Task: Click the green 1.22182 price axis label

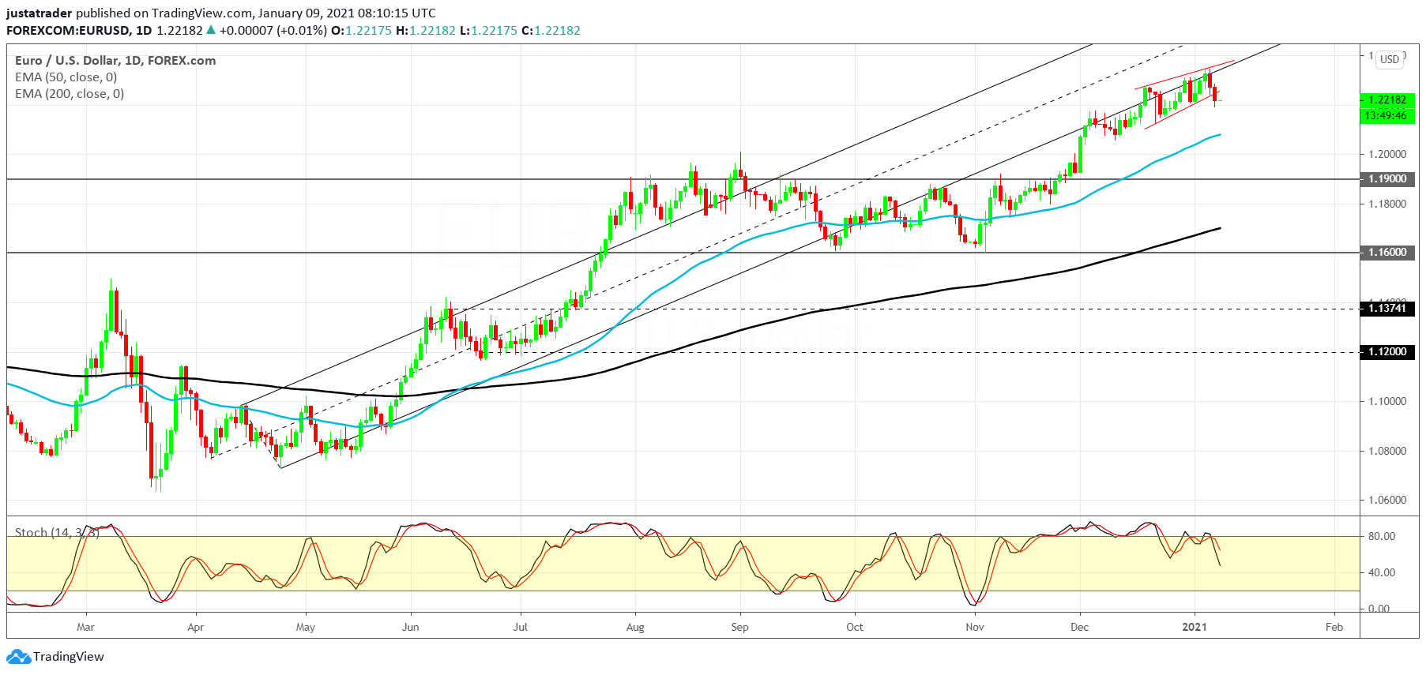Action: coord(1387,99)
